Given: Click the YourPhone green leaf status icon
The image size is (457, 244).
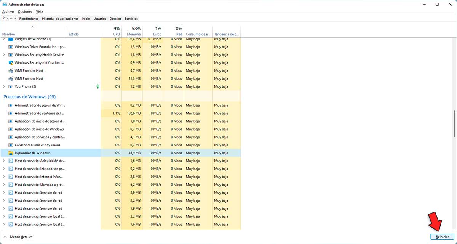Looking at the screenshot, I should 98,86.
